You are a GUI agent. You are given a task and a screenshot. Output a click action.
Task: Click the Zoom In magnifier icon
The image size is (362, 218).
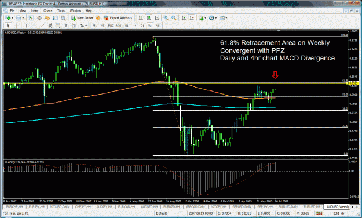click(x=166, y=18)
